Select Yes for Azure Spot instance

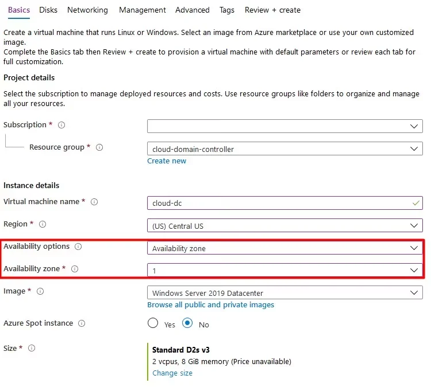tap(153, 323)
